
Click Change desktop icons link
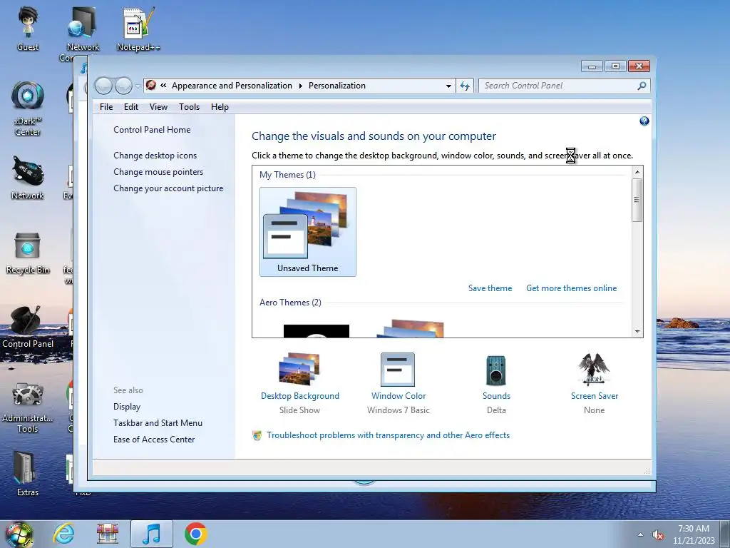(x=155, y=155)
